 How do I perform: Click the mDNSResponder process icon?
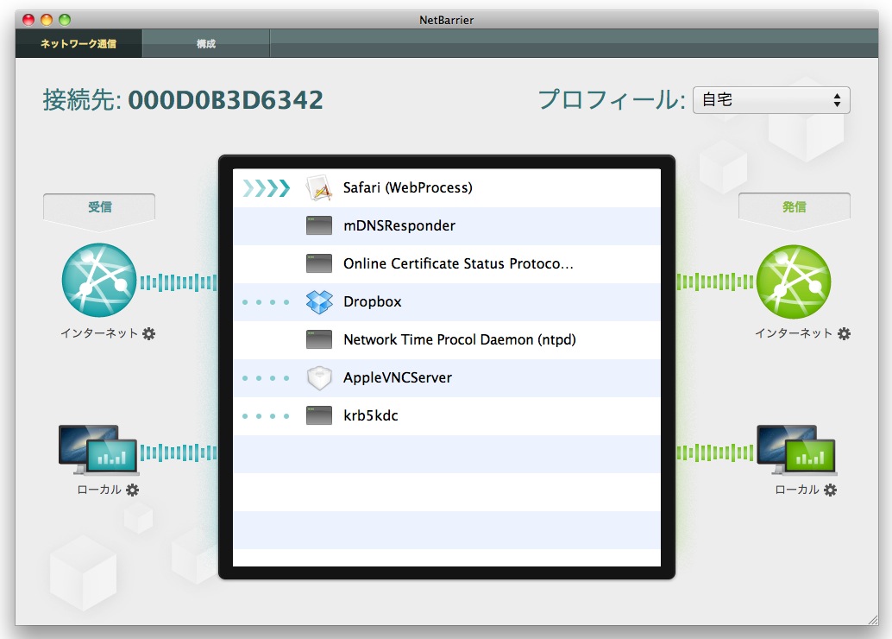(319, 225)
